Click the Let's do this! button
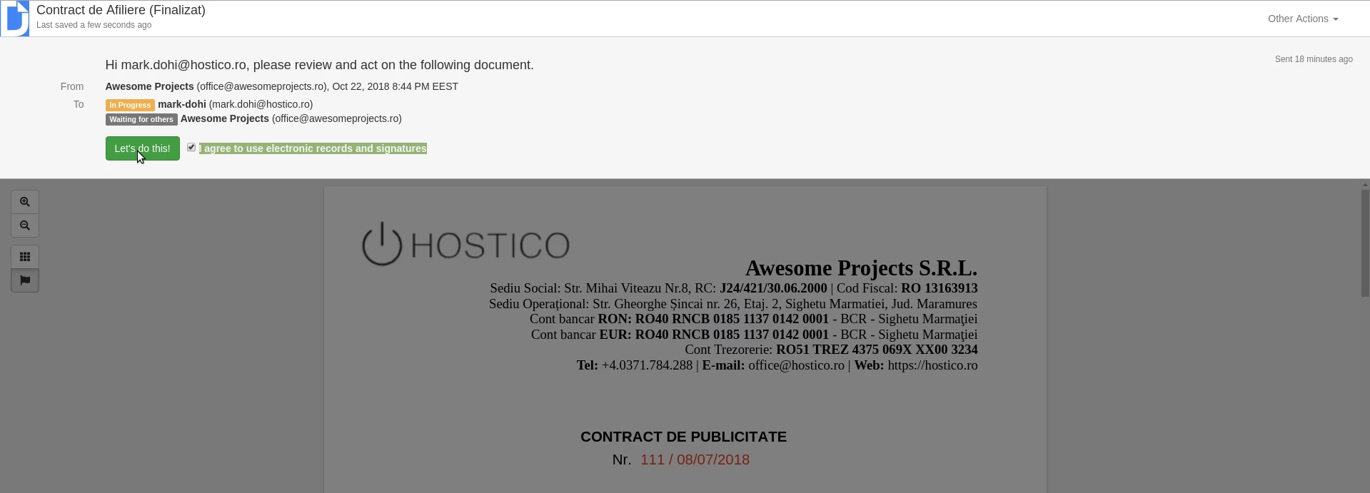1370x493 pixels. click(143, 148)
